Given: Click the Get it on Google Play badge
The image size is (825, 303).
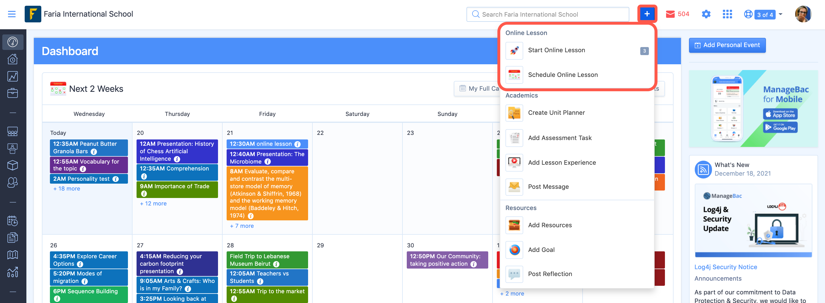Looking at the screenshot, I should point(780,127).
